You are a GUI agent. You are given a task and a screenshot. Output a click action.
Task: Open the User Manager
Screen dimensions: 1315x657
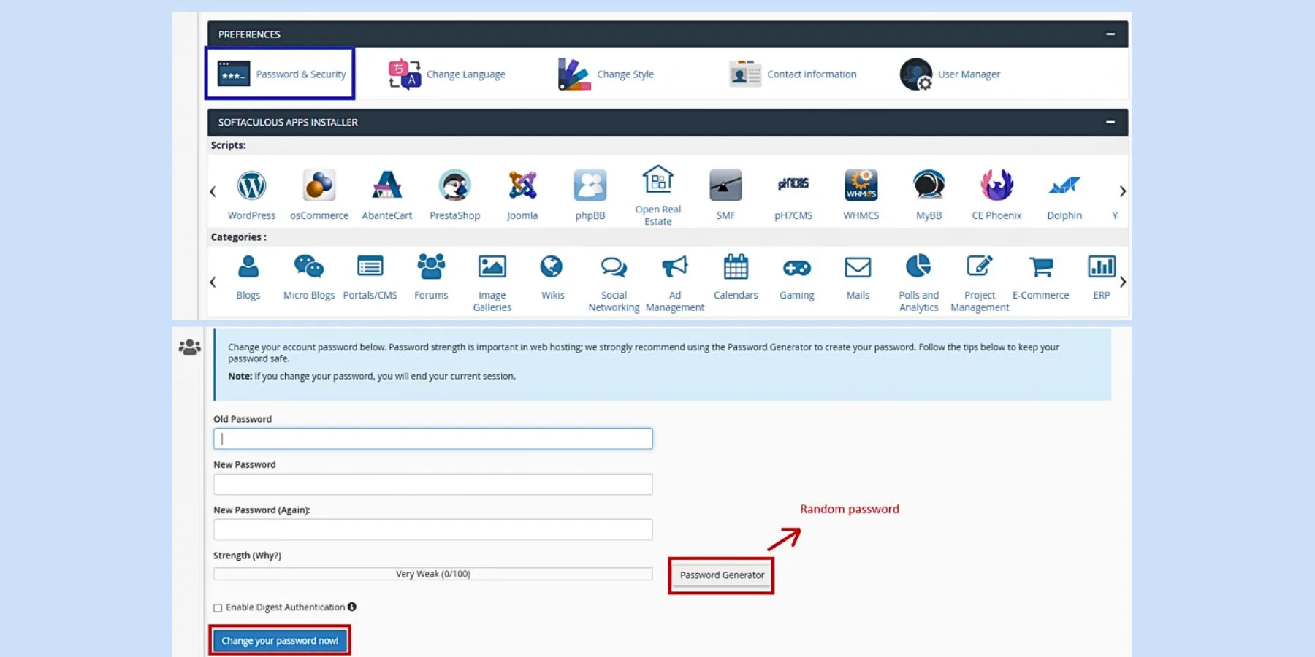point(950,74)
